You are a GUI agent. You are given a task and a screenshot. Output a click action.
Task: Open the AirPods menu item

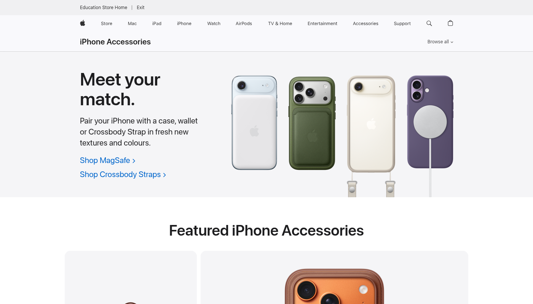244,24
